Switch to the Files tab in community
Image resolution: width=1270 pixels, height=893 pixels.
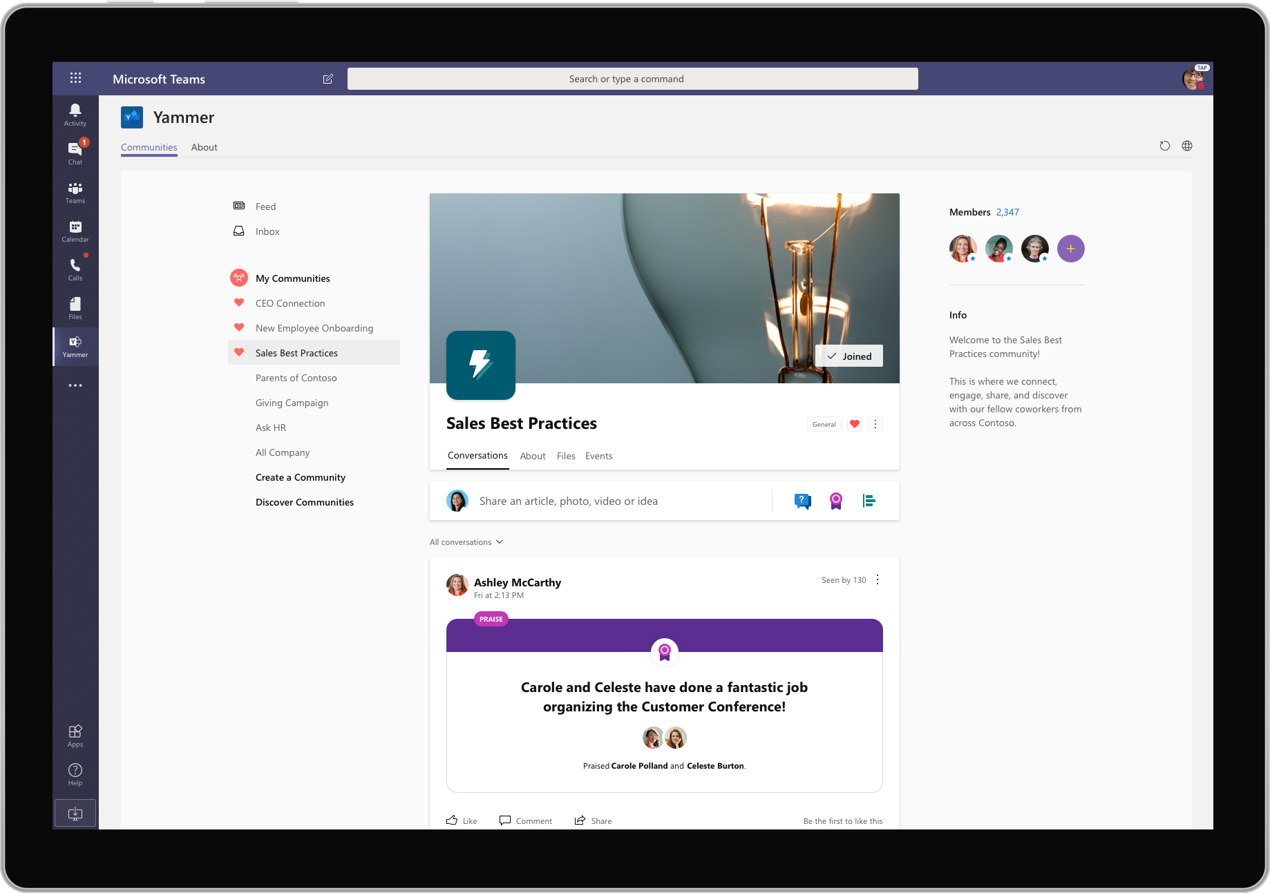click(x=566, y=456)
